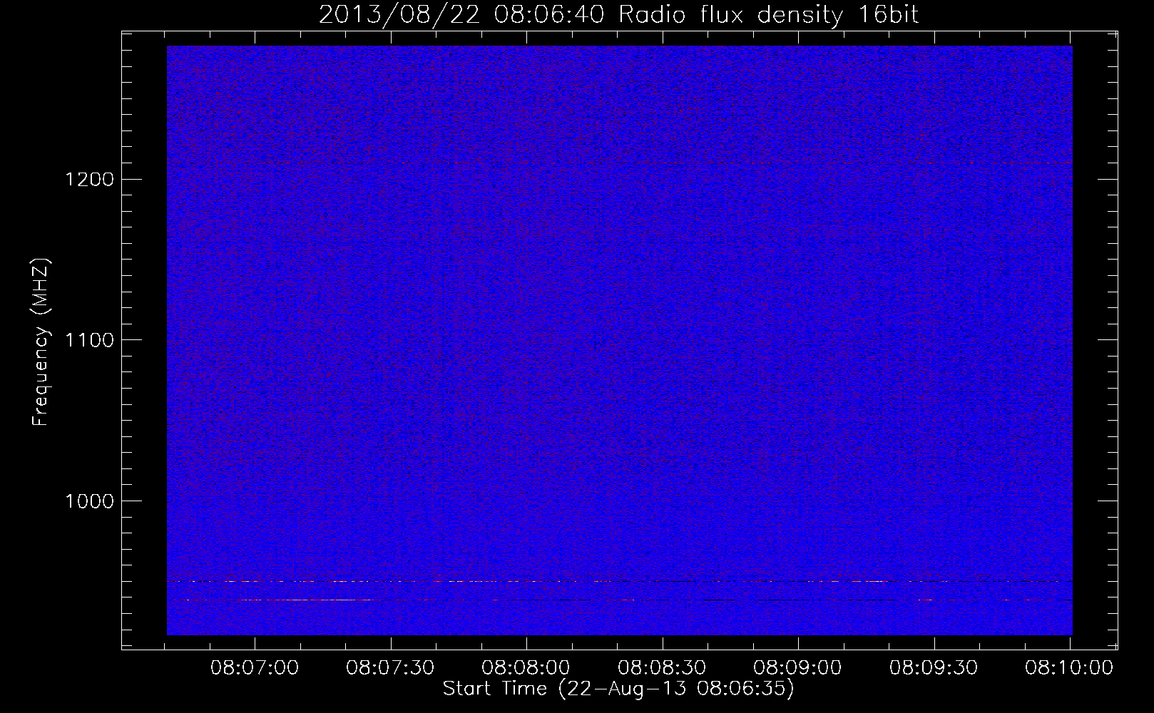Select the "08:08:30" time tick label

coord(662,668)
